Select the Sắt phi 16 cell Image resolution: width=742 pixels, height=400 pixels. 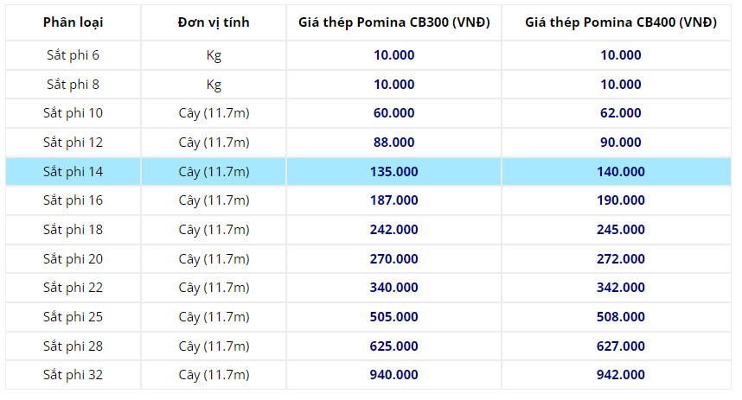[x=73, y=200]
